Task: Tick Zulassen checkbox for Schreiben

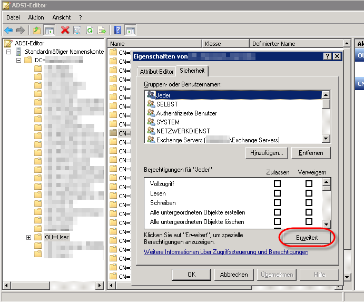Action: [277, 203]
